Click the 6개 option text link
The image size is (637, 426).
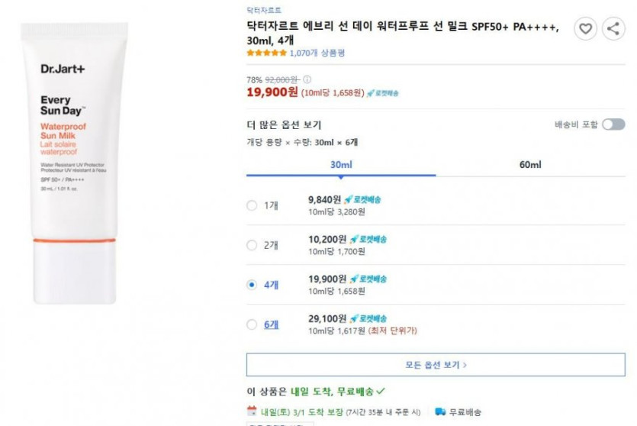coord(272,324)
